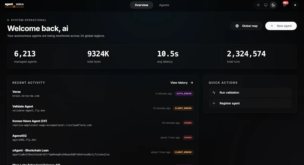Open notifications bell with 99+ badge
The width and height of the screenshot is (304, 165).
(285, 5)
